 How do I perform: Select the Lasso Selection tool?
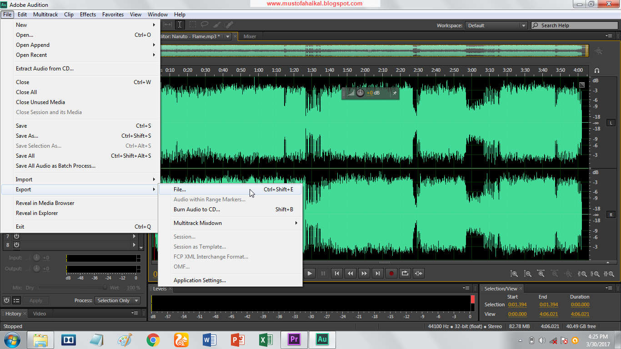(205, 25)
